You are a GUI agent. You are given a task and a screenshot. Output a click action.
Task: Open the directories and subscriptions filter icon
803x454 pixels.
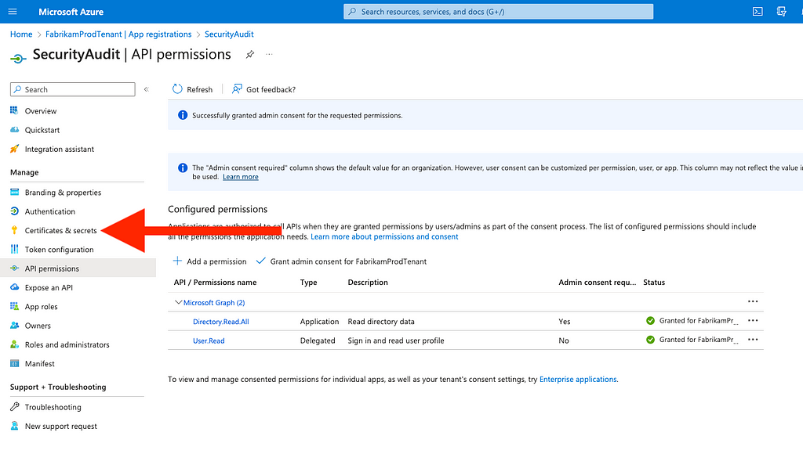click(782, 12)
